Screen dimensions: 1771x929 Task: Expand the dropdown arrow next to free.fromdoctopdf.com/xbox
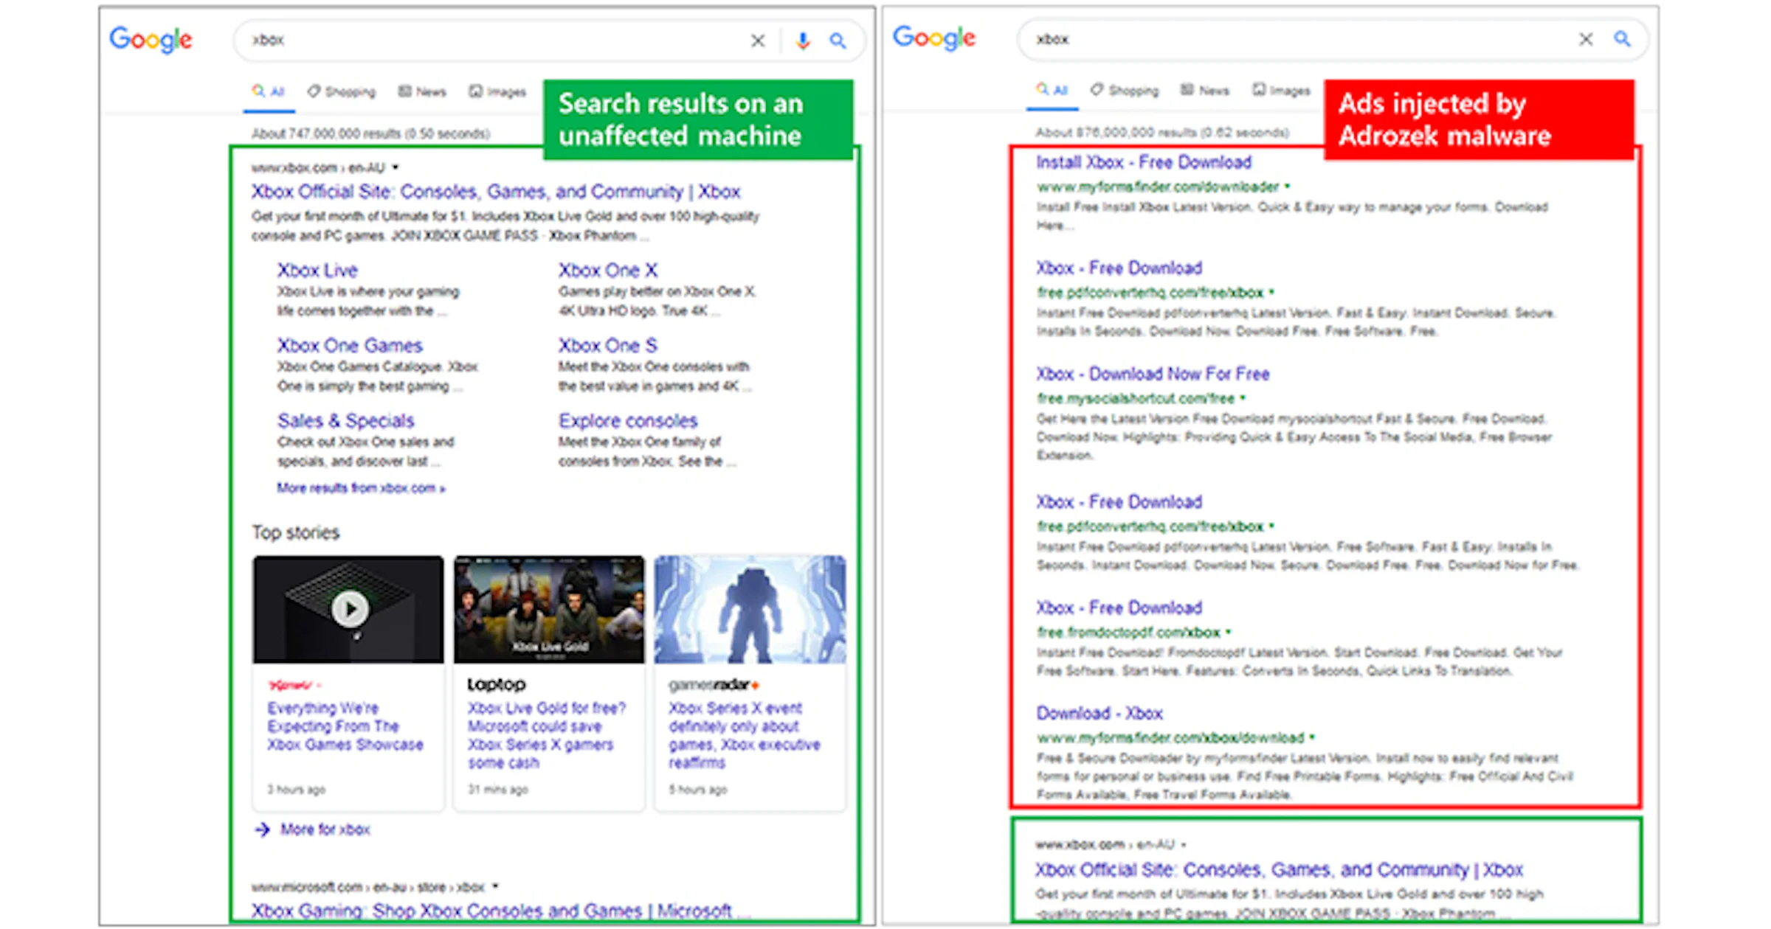[x=1229, y=632]
